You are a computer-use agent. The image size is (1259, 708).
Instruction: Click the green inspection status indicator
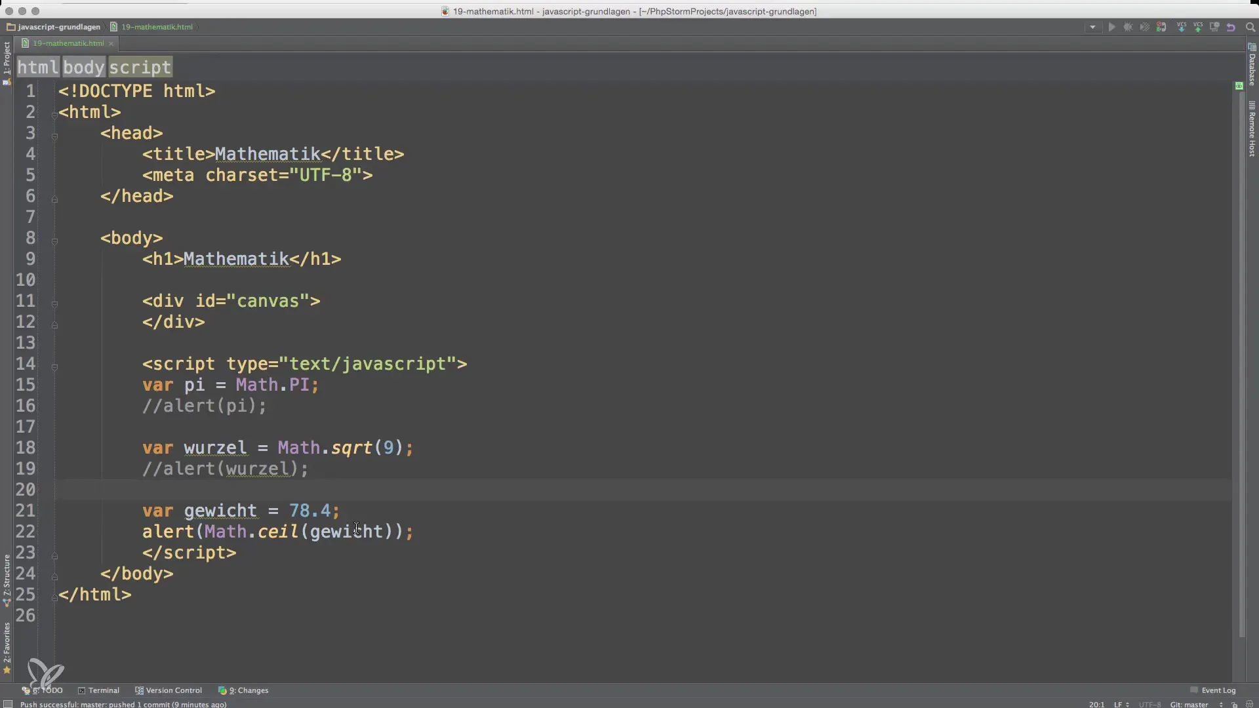coord(1239,86)
